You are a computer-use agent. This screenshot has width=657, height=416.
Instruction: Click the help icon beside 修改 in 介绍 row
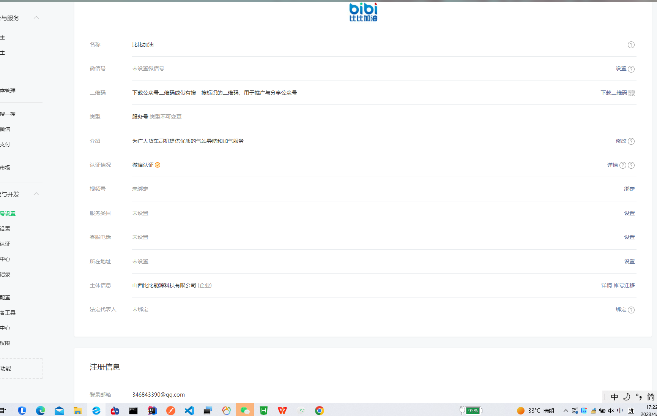pos(631,141)
